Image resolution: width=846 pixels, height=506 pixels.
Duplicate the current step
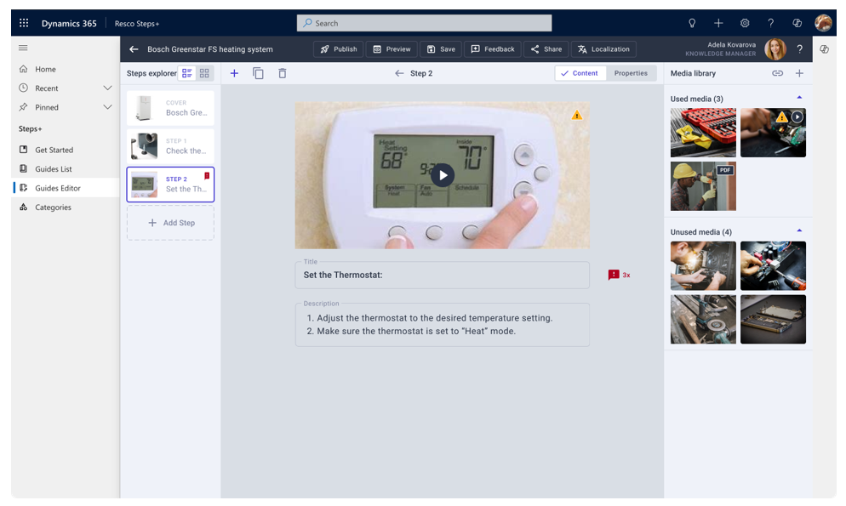point(258,73)
